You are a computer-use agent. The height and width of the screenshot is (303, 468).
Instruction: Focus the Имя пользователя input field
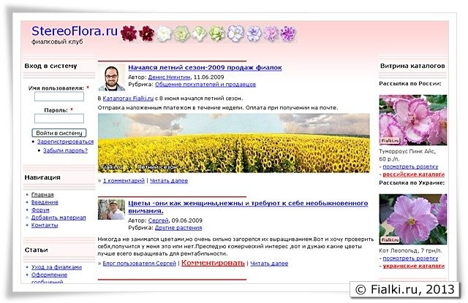click(x=59, y=98)
